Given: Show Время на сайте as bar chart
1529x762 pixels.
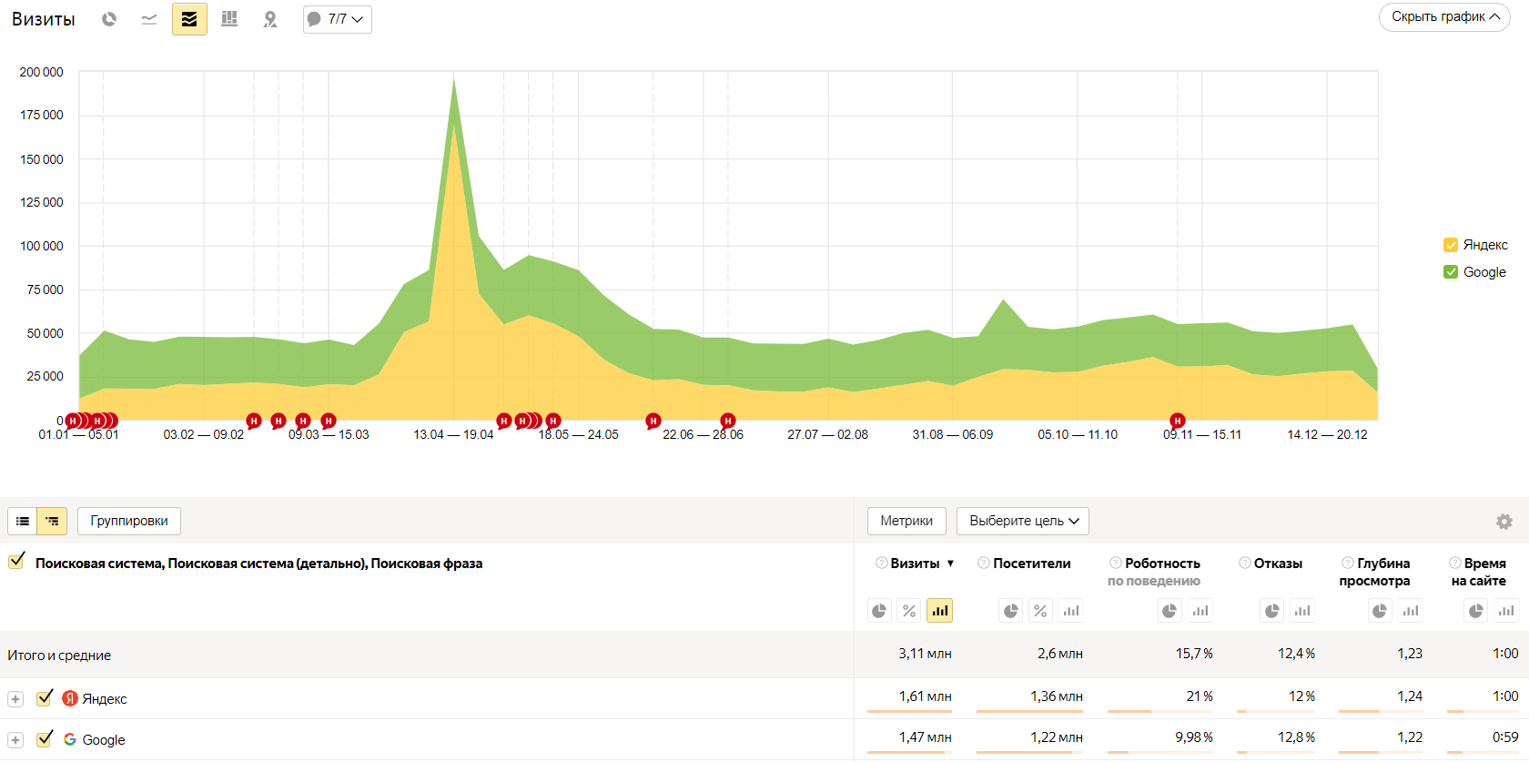Looking at the screenshot, I should point(1506,611).
